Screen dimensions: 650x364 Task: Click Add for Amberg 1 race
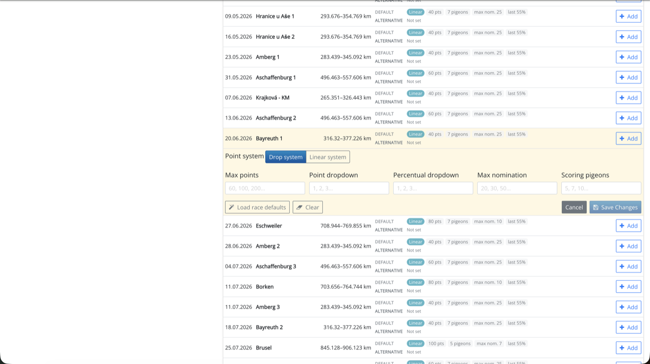pos(628,57)
